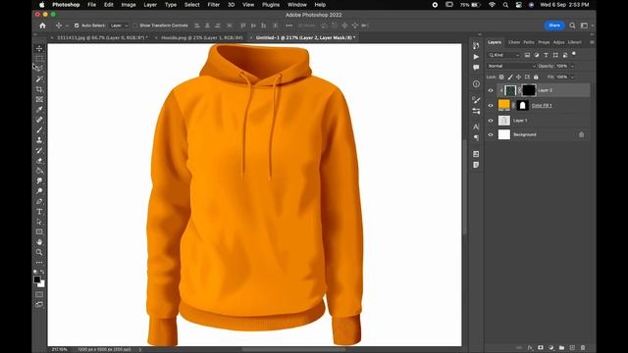Screen dimensions: 628x353
Task: Open the Layers panel flyout menu
Action: click(592, 42)
